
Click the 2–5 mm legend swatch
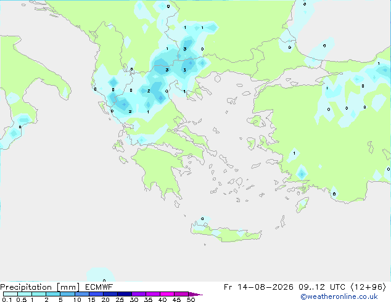53,294
